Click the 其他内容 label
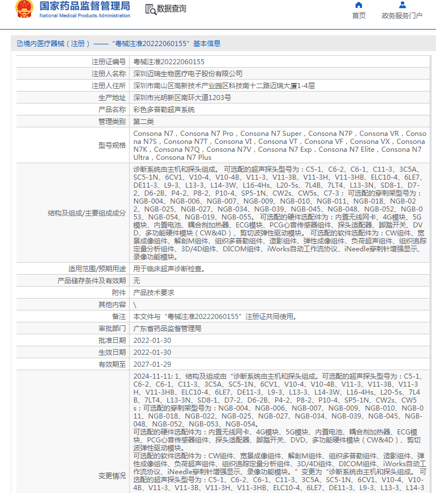Viewport: 436px width, 493px height. coord(112,305)
